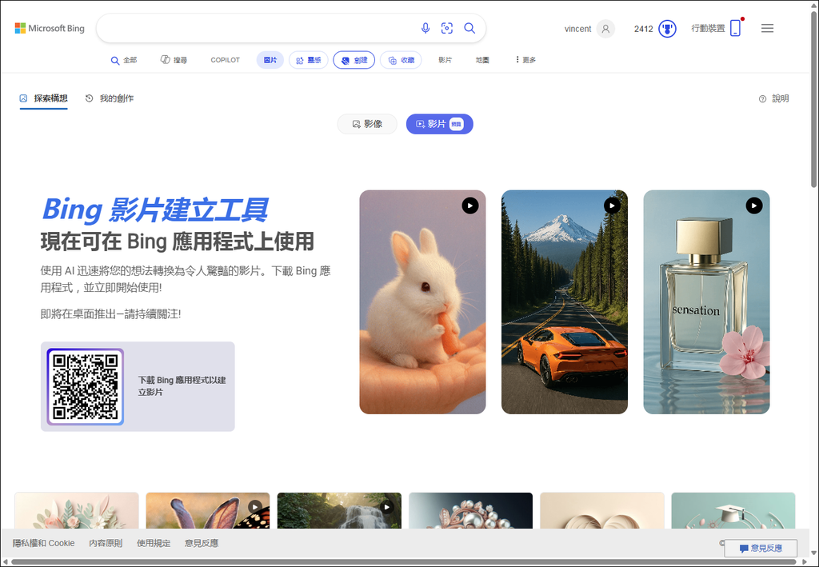Click 內容原則 footer link
Image resolution: width=819 pixels, height=567 pixels.
[106, 543]
